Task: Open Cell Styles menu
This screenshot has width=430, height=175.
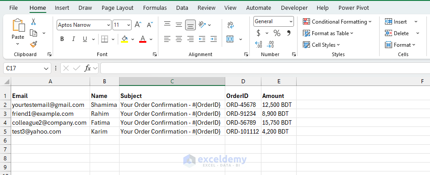Action: [321, 45]
